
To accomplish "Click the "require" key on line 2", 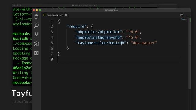I will point(77,27).
